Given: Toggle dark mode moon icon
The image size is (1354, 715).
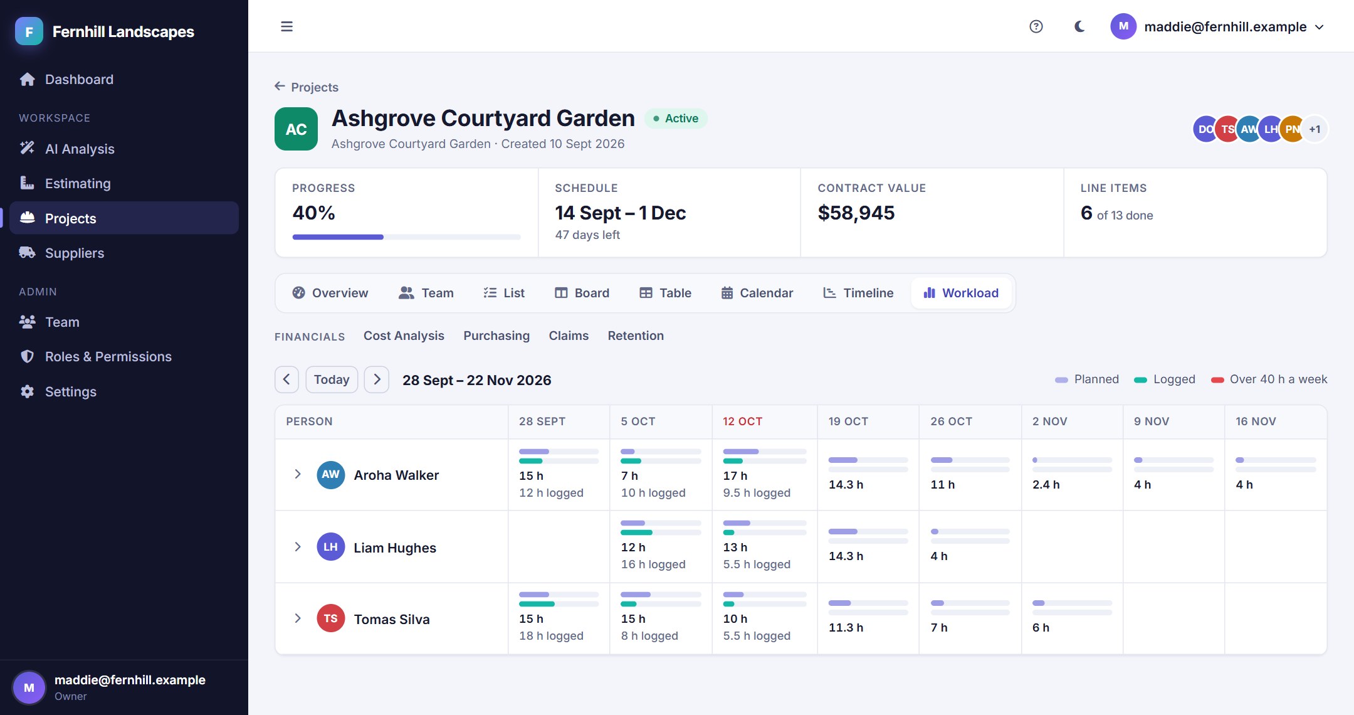Looking at the screenshot, I should click(1079, 26).
